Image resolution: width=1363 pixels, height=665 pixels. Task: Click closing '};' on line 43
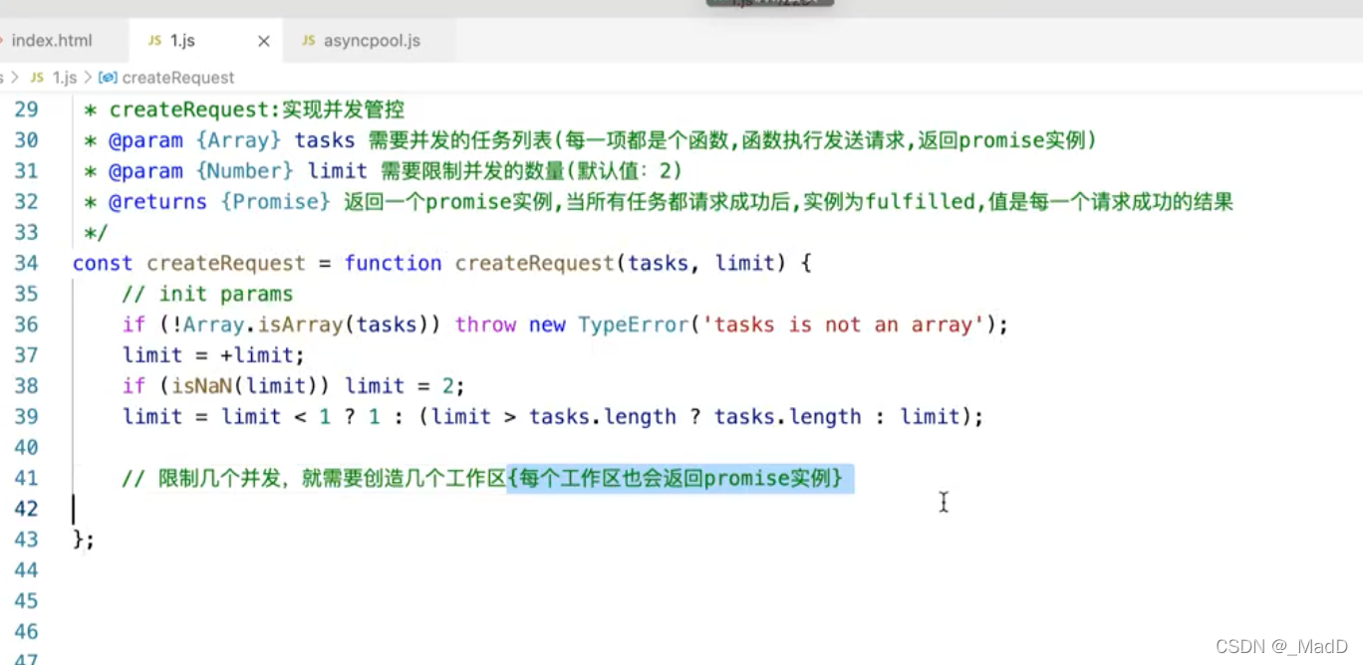pyautogui.click(x=84, y=540)
